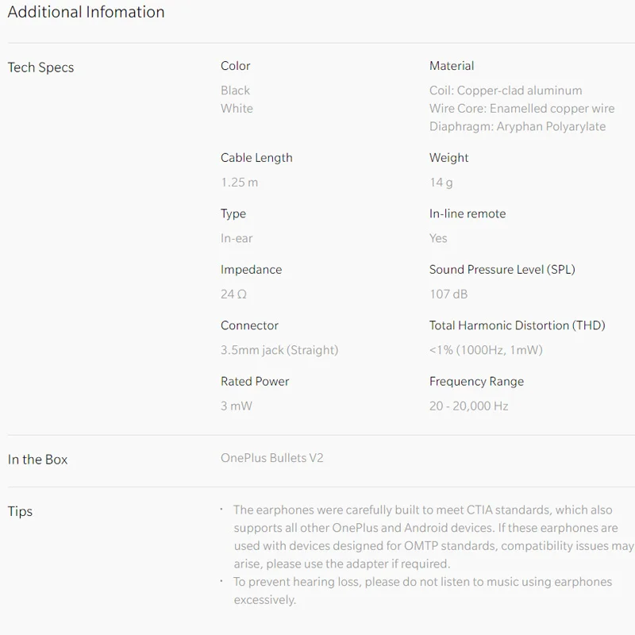
Task: Click the Cable Length label
Action: 256,157
